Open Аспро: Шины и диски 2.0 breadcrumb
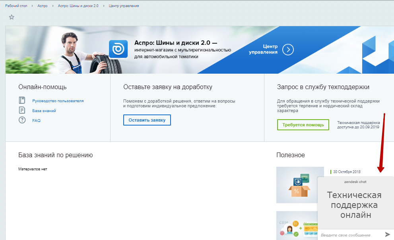 (x=78, y=6)
